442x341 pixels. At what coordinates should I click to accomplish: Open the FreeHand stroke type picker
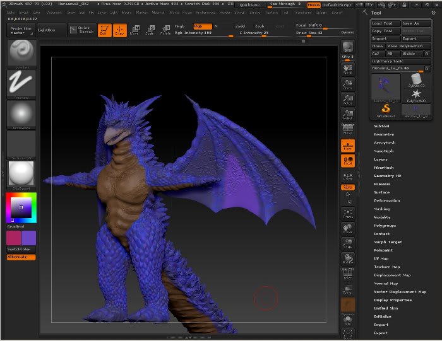point(21,84)
